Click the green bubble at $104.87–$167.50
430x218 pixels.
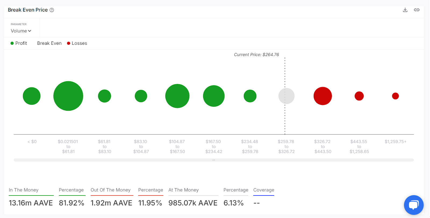[177, 96]
